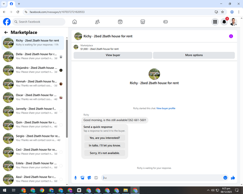243x194 pixels.
Task: Expand the tab search dropdown
Action: tap(4, 4)
